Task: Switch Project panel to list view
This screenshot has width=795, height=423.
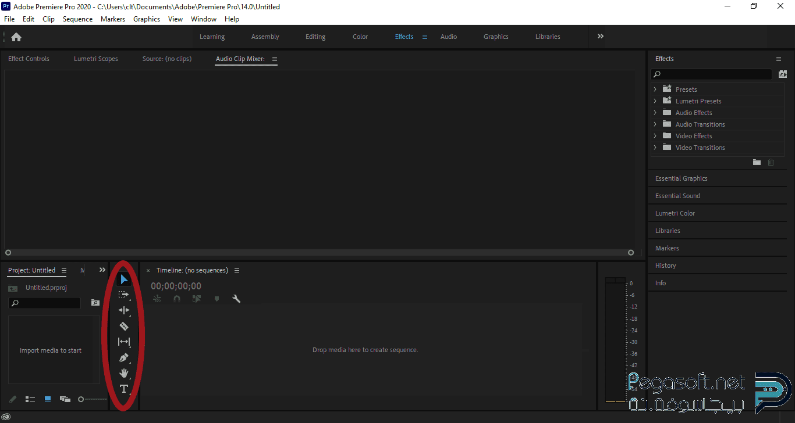Action: click(x=30, y=399)
